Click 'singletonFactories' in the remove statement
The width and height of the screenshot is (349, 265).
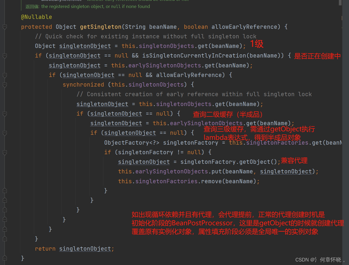[167, 181]
